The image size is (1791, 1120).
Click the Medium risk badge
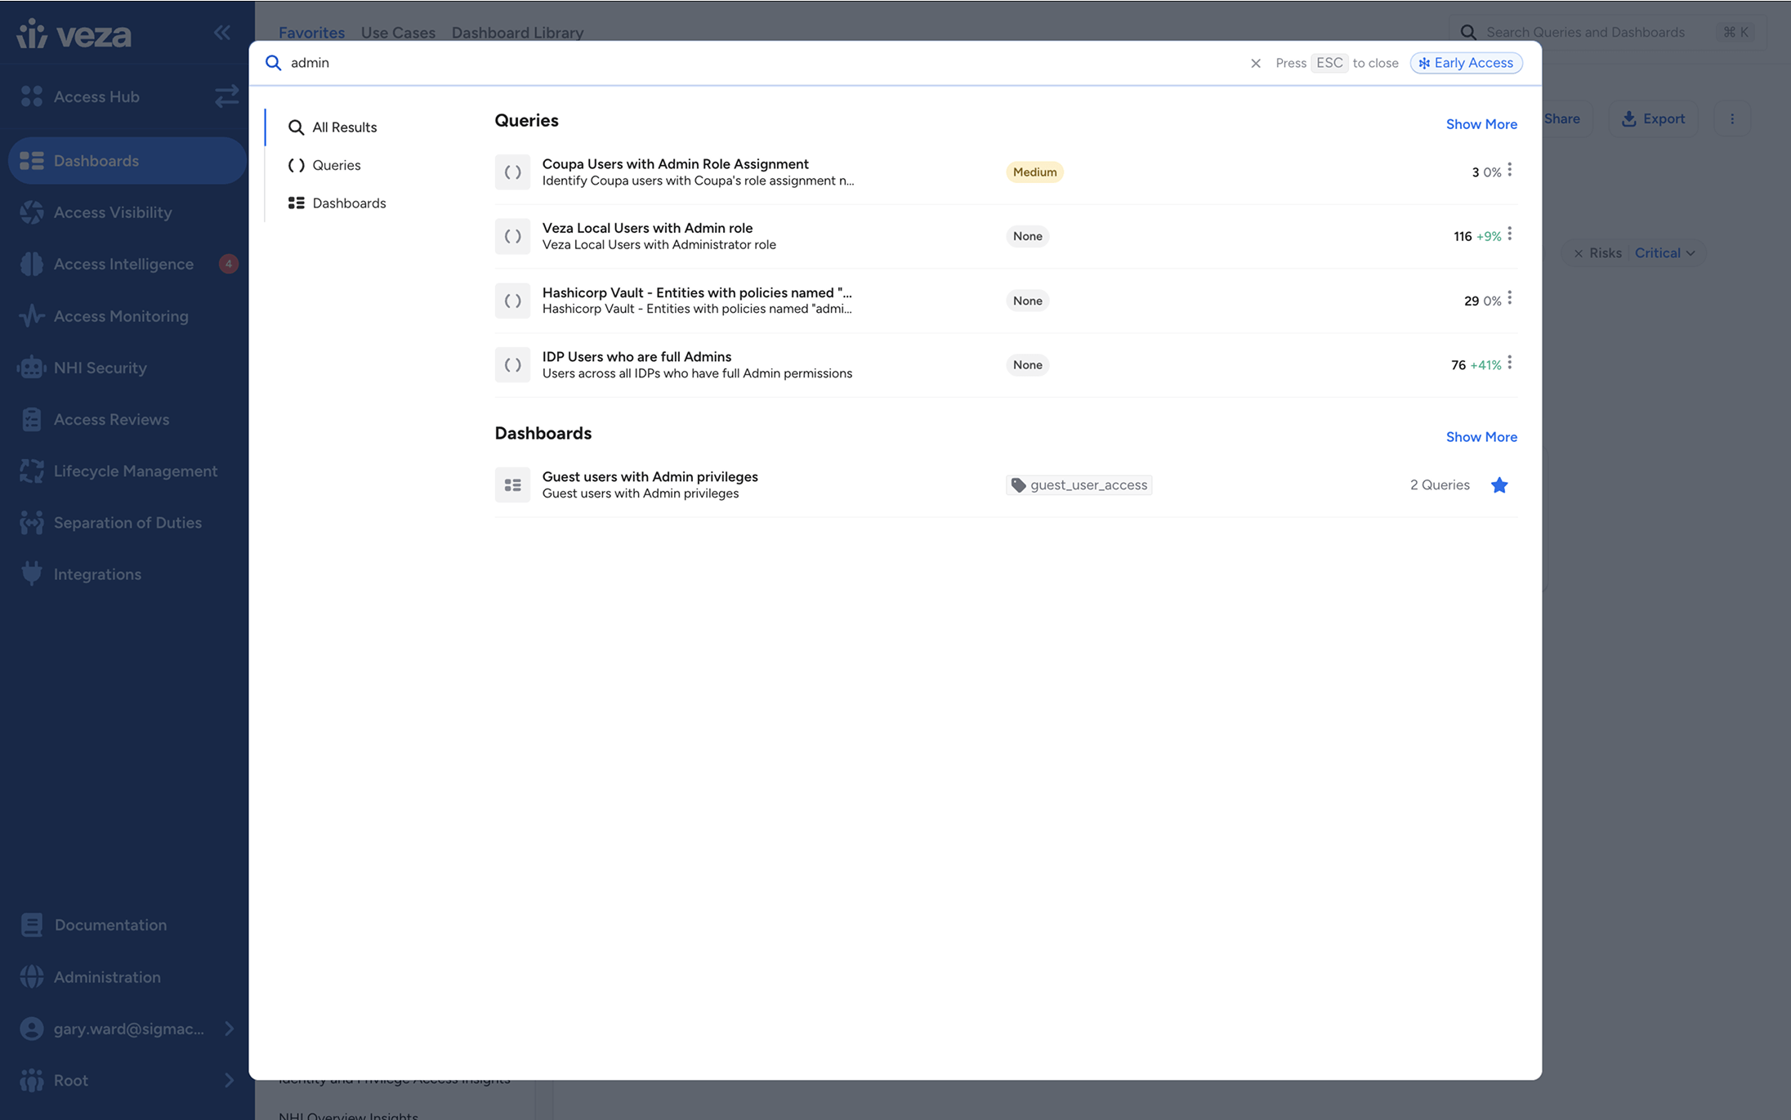tap(1034, 172)
